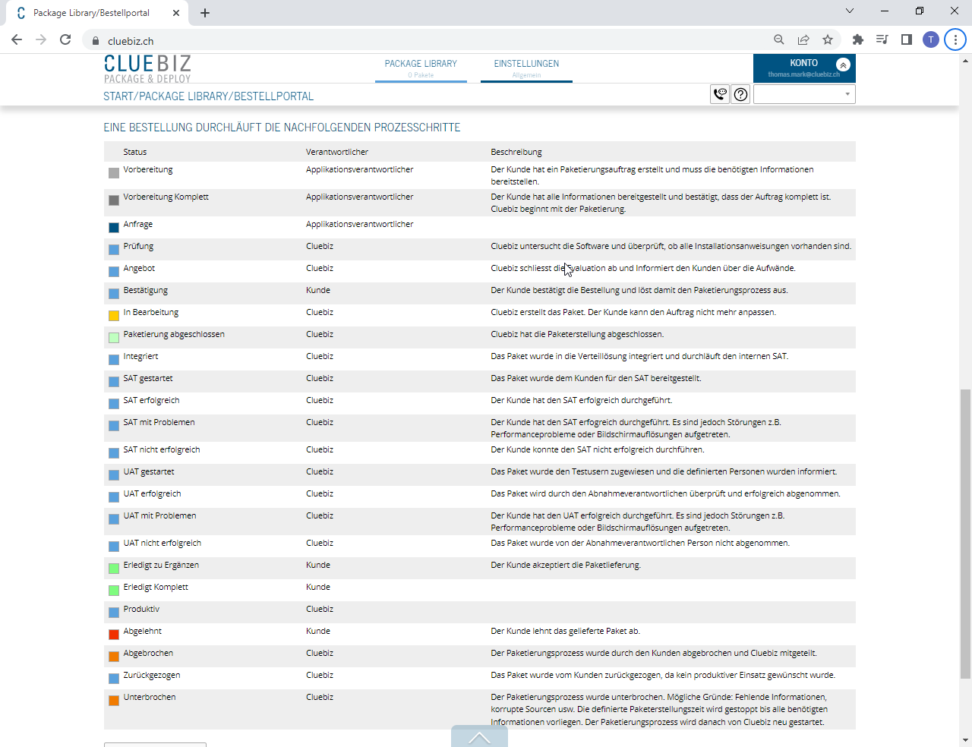Open browser side panel icon
The height and width of the screenshot is (747, 972).
(907, 39)
